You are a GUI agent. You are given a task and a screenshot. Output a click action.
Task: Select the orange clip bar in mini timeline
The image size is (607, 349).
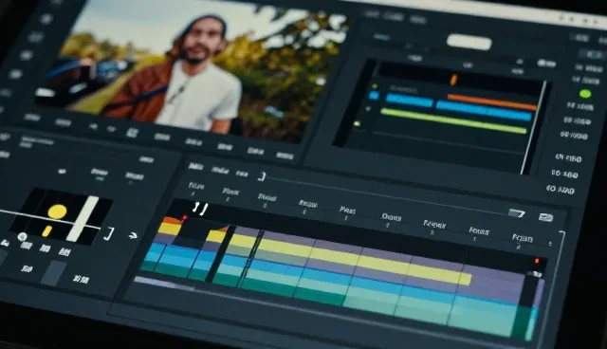click(x=492, y=101)
